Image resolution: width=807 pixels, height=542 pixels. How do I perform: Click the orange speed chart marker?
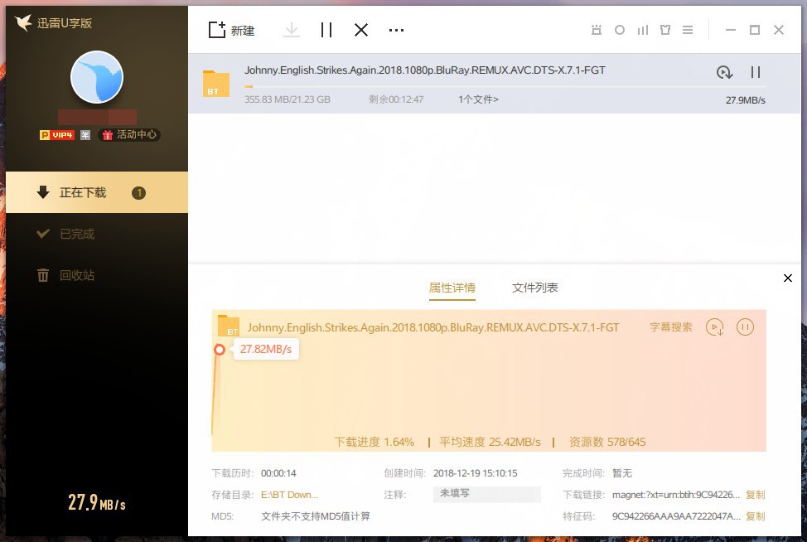click(220, 350)
